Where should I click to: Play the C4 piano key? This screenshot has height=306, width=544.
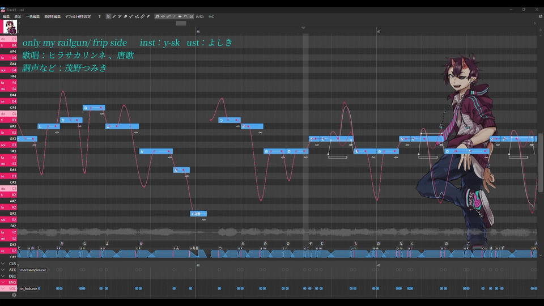(x=8, y=113)
